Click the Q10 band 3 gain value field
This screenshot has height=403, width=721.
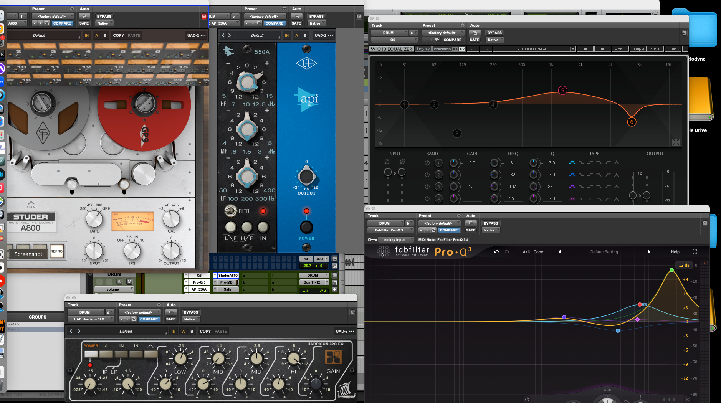pos(472,187)
